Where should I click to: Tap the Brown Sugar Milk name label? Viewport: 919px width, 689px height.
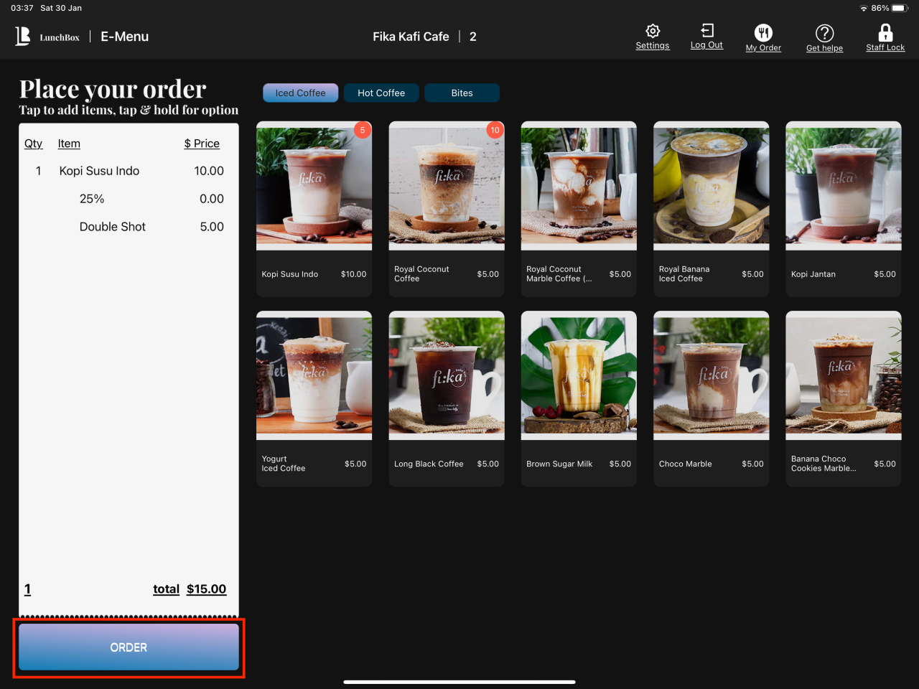[x=559, y=464]
